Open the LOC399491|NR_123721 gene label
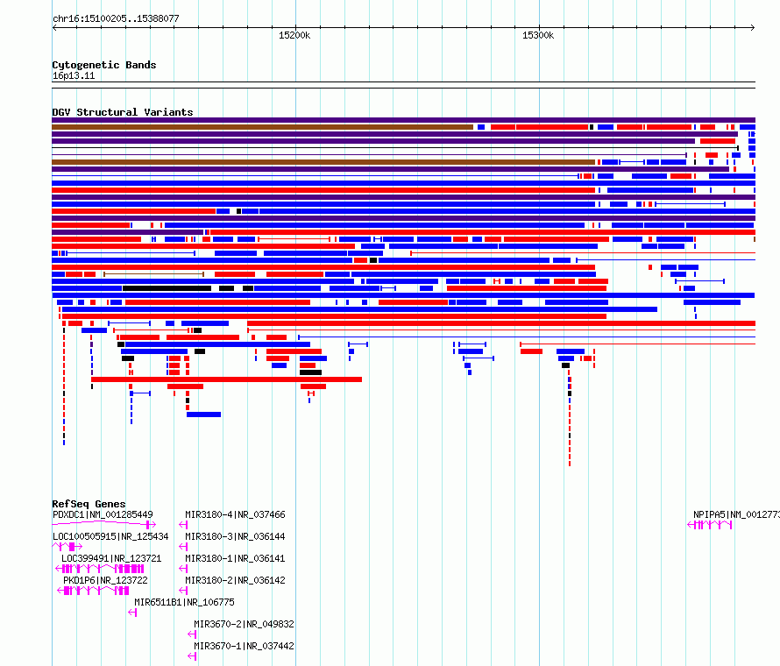Image resolution: width=780 pixels, height=666 pixels. (x=111, y=558)
